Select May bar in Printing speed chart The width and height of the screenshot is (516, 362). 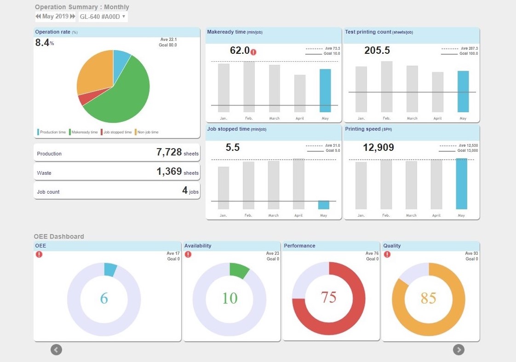coord(461,184)
